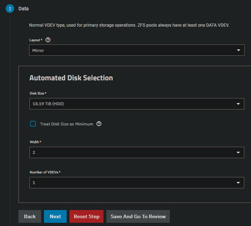Click the caret icon in the Width field
251x226 pixels.
pyautogui.click(x=238, y=152)
